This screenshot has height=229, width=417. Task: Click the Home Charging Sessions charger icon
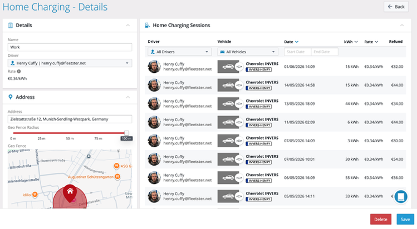[147, 25]
